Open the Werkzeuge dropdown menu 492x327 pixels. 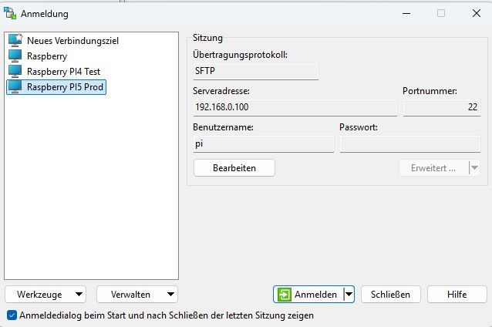pyautogui.click(x=45, y=294)
